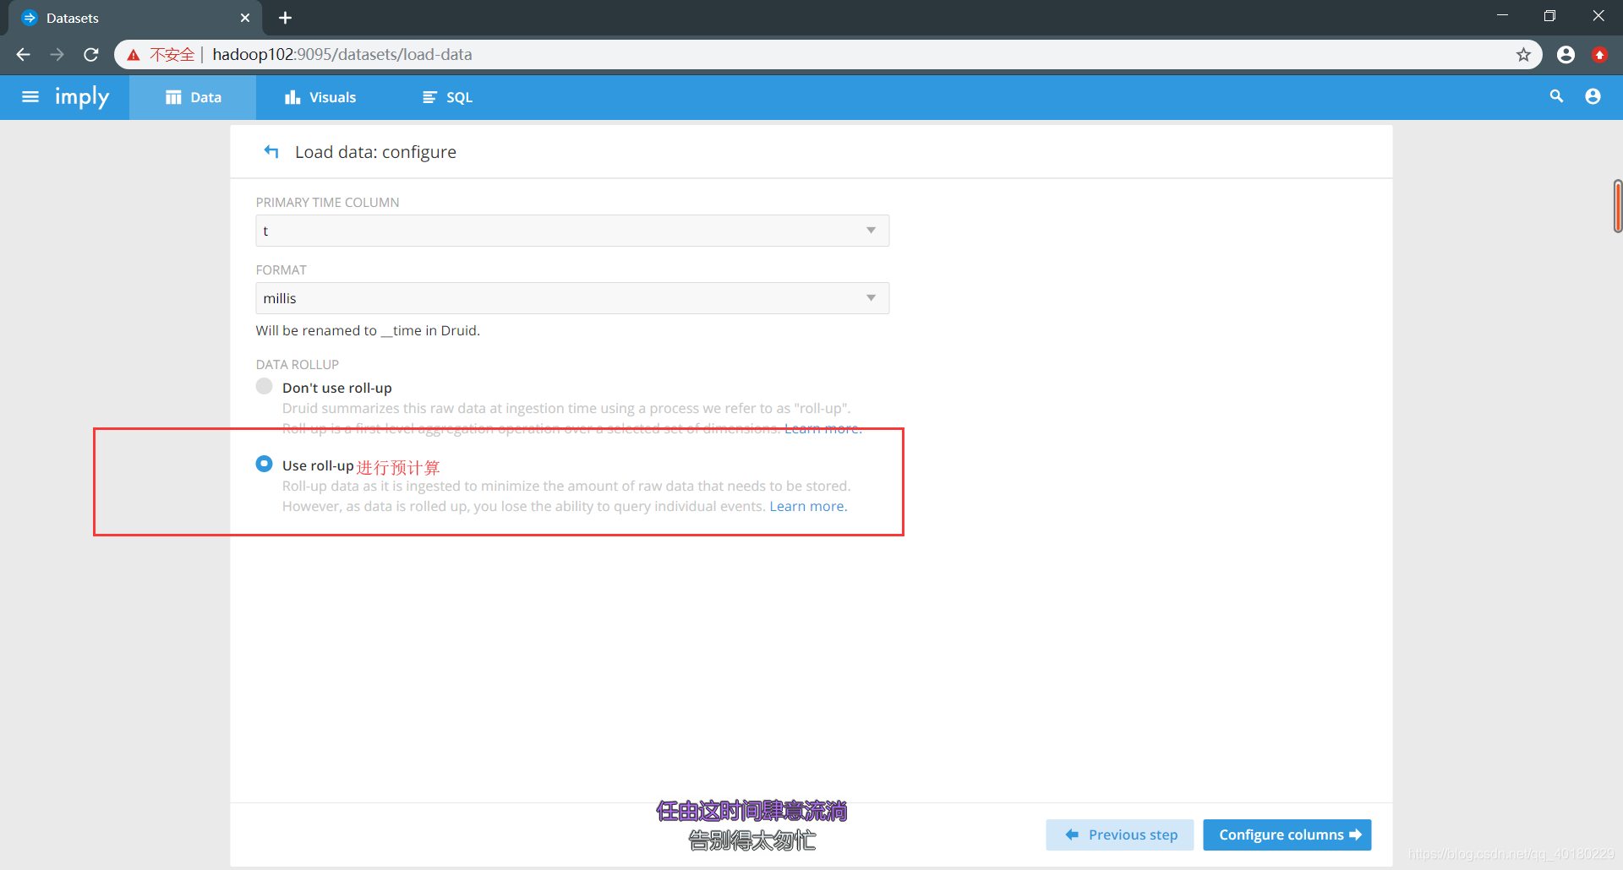Open the search magnifier in header
1623x870 pixels.
(1556, 96)
